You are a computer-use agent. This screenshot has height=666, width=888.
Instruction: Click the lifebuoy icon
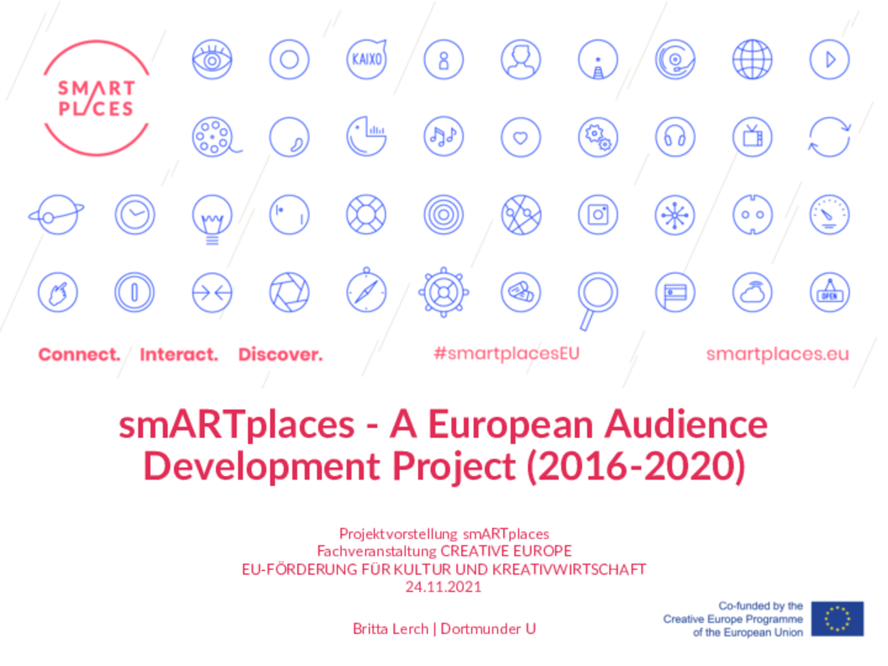[366, 214]
